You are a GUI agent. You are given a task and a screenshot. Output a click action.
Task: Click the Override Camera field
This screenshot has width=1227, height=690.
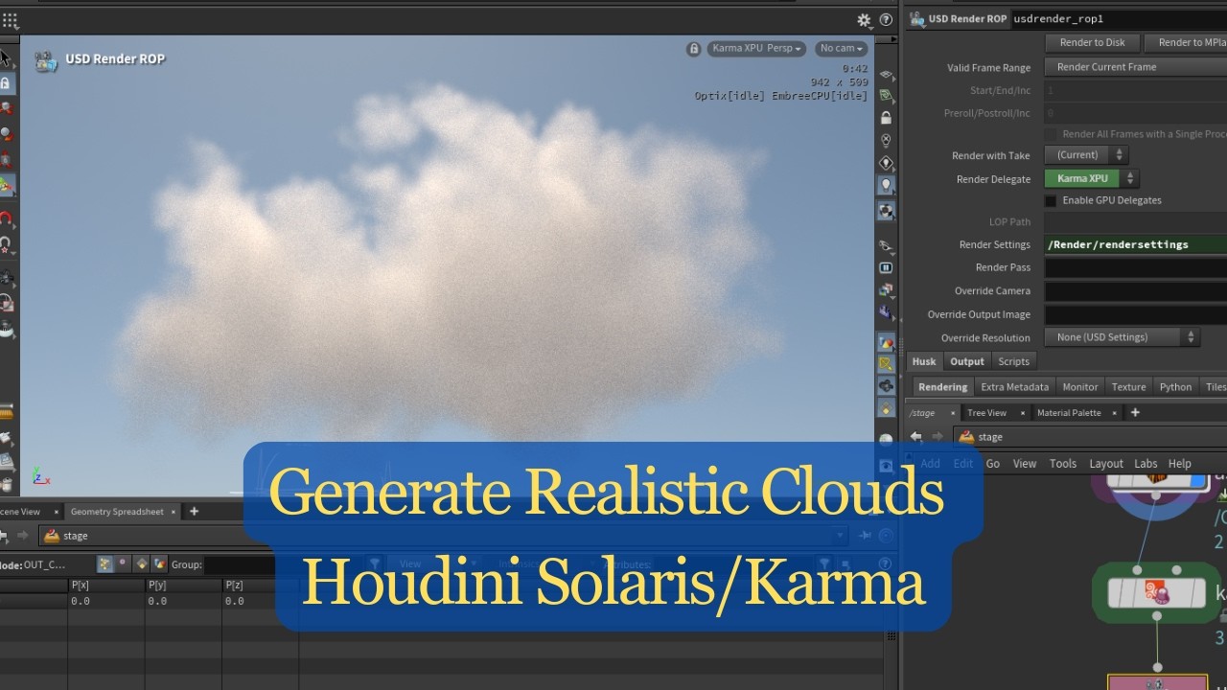[x=1136, y=290]
